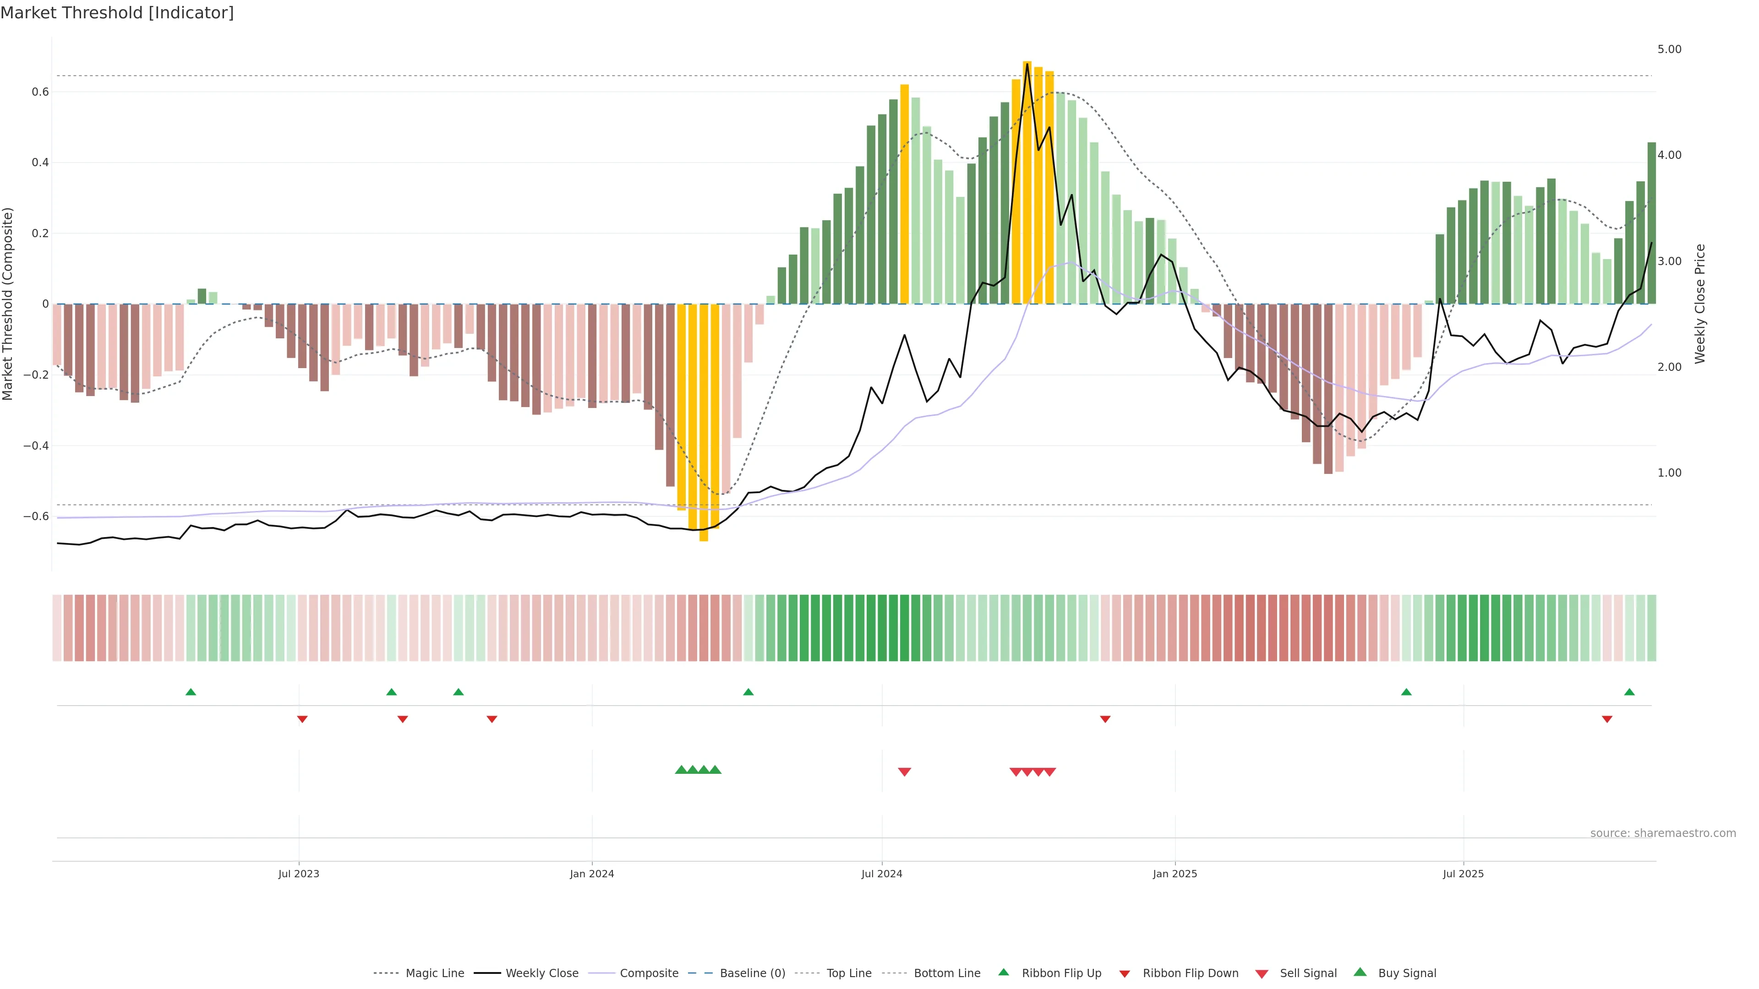
Task: Click Top Line legend item
Action: (849, 973)
